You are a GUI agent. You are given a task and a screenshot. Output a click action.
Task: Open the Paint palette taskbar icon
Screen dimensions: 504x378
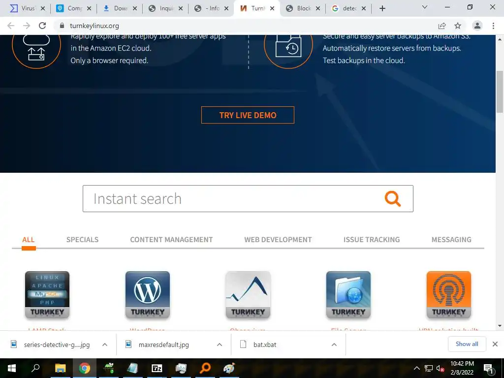click(229, 368)
